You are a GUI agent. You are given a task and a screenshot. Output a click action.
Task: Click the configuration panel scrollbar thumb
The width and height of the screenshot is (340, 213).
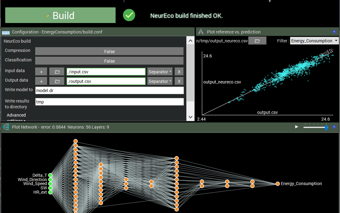[x=190, y=73]
